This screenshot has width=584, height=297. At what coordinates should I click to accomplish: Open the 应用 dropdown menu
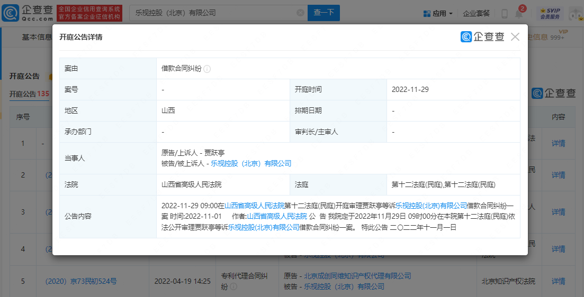click(x=438, y=13)
